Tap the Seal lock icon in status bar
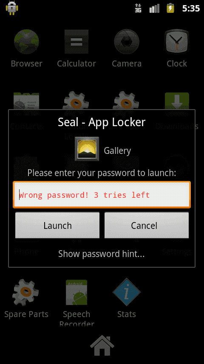 click(12, 8)
